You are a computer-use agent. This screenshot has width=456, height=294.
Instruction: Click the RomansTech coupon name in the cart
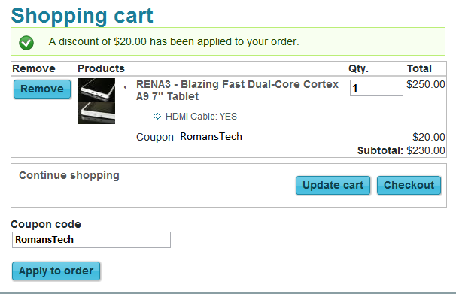click(x=211, y=136)
